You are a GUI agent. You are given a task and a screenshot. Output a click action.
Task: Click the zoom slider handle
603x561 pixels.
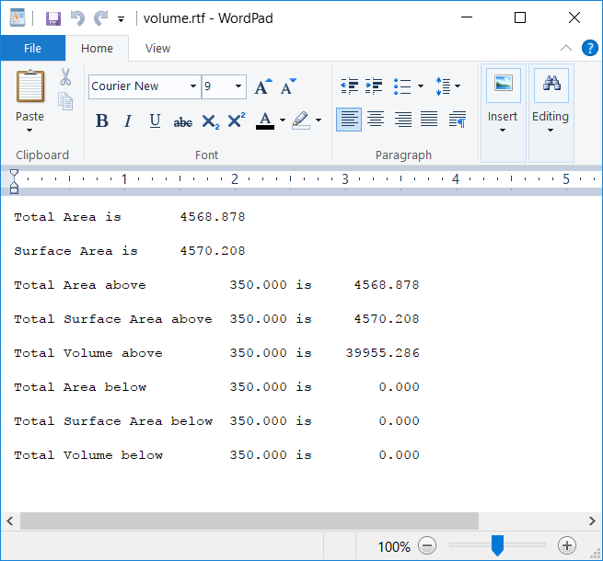pos(497,545)
